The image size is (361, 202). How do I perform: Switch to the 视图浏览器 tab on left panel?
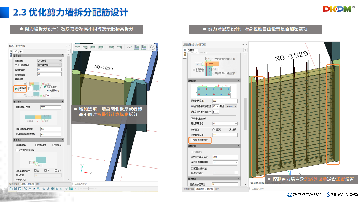click(14, 184)
